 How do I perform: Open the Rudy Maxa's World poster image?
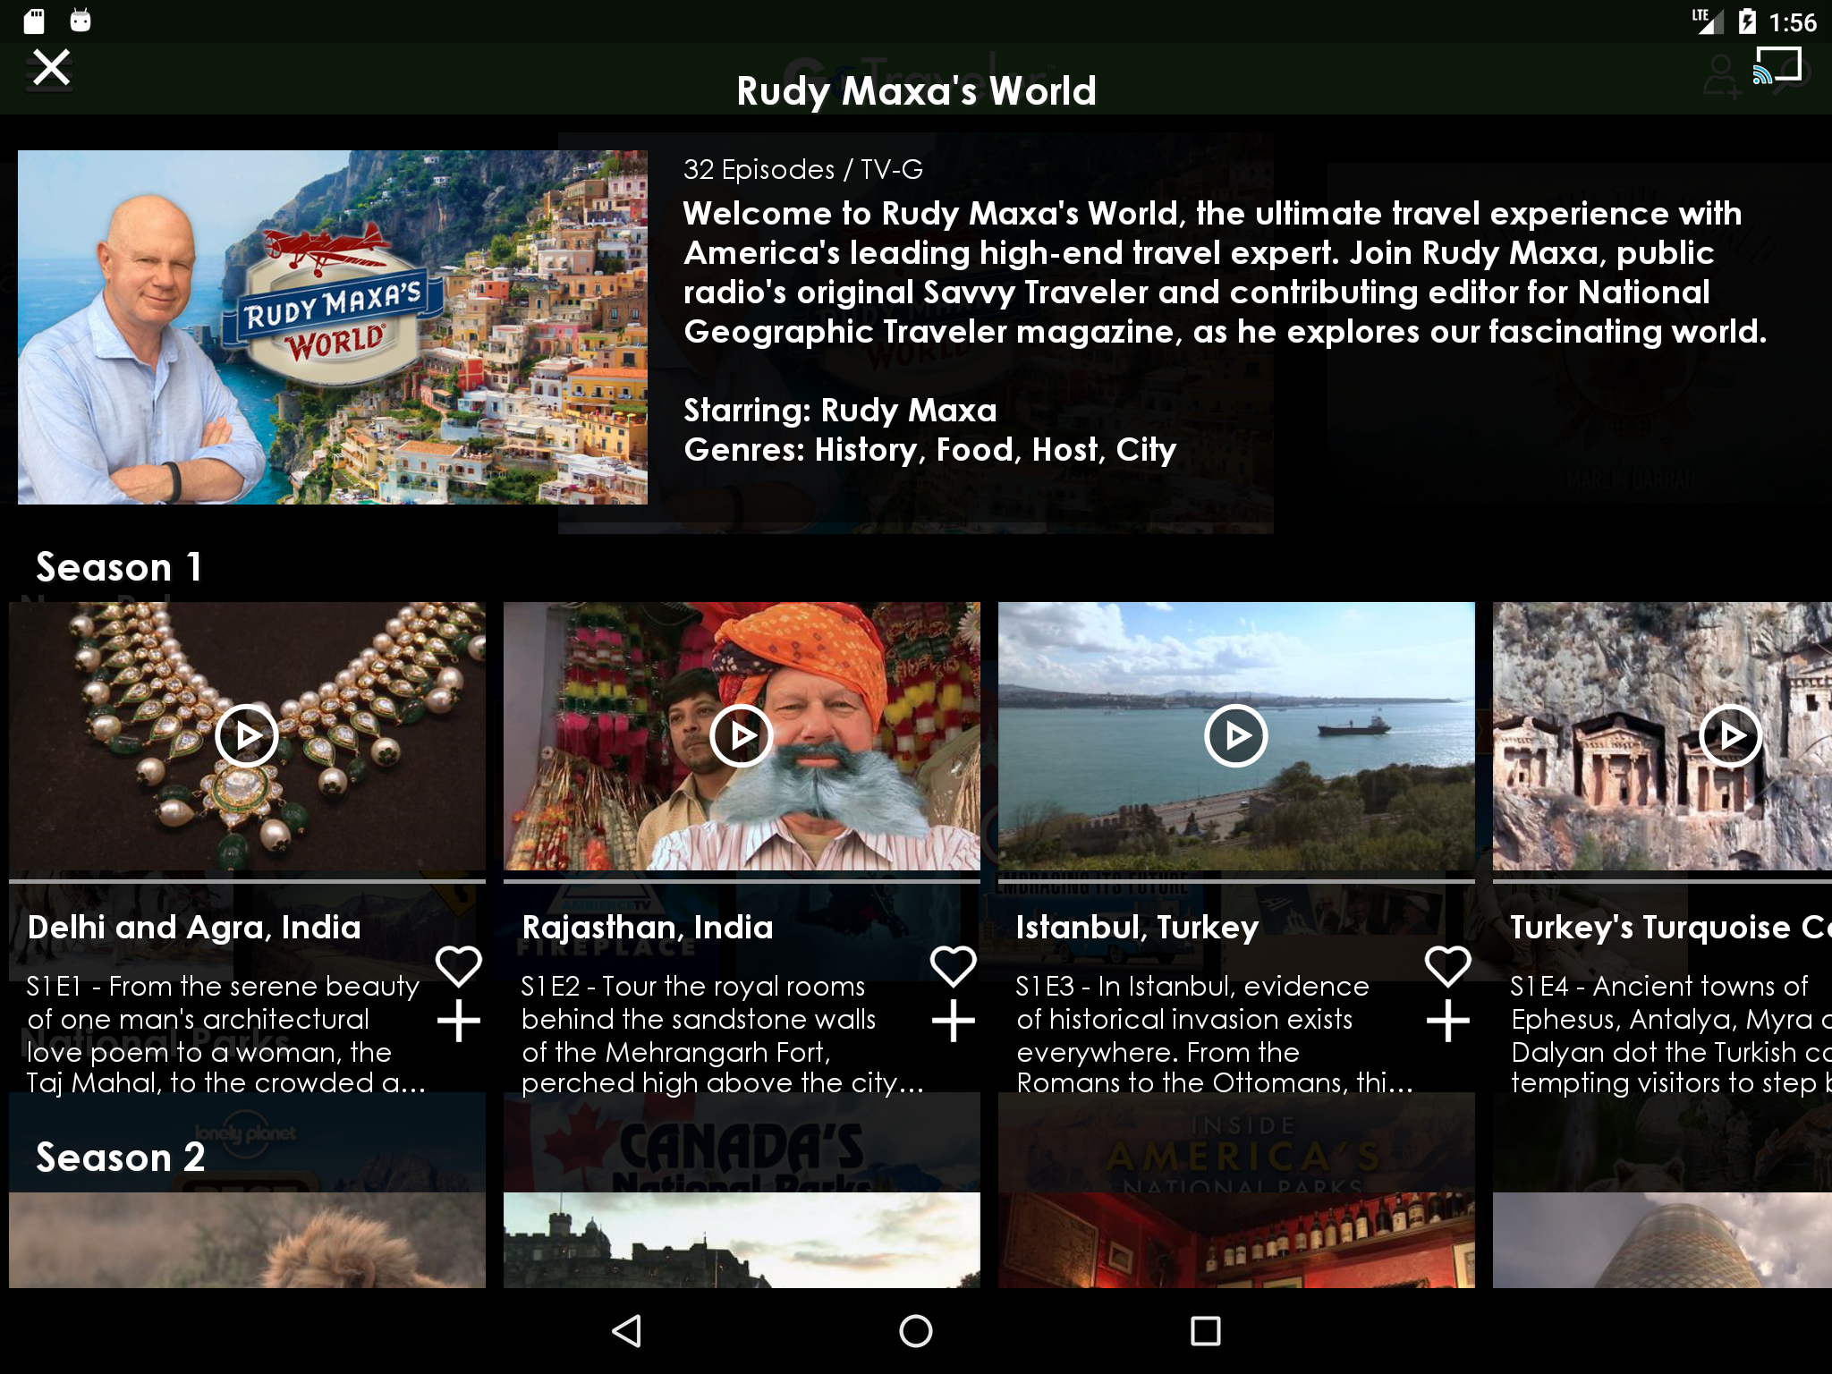point(332,327)
